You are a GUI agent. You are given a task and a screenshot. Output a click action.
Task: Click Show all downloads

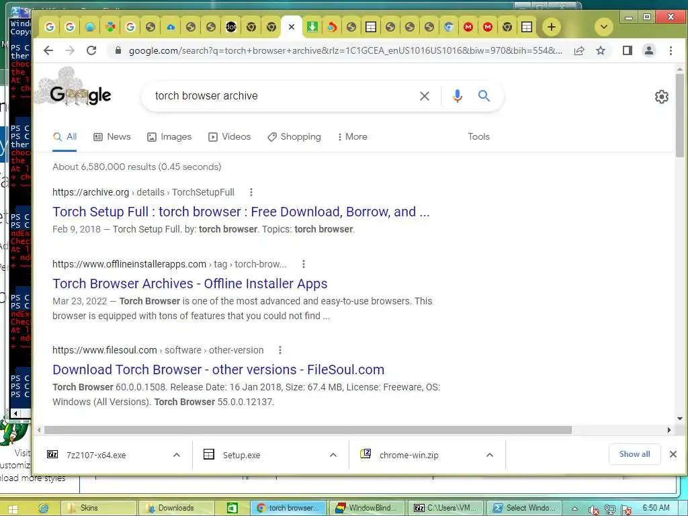tap(634, 454)
